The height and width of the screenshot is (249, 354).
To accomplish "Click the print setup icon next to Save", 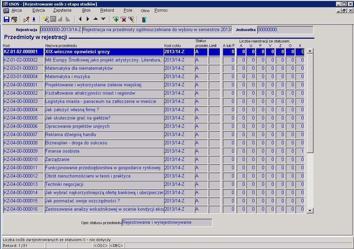I will (14, 19).
